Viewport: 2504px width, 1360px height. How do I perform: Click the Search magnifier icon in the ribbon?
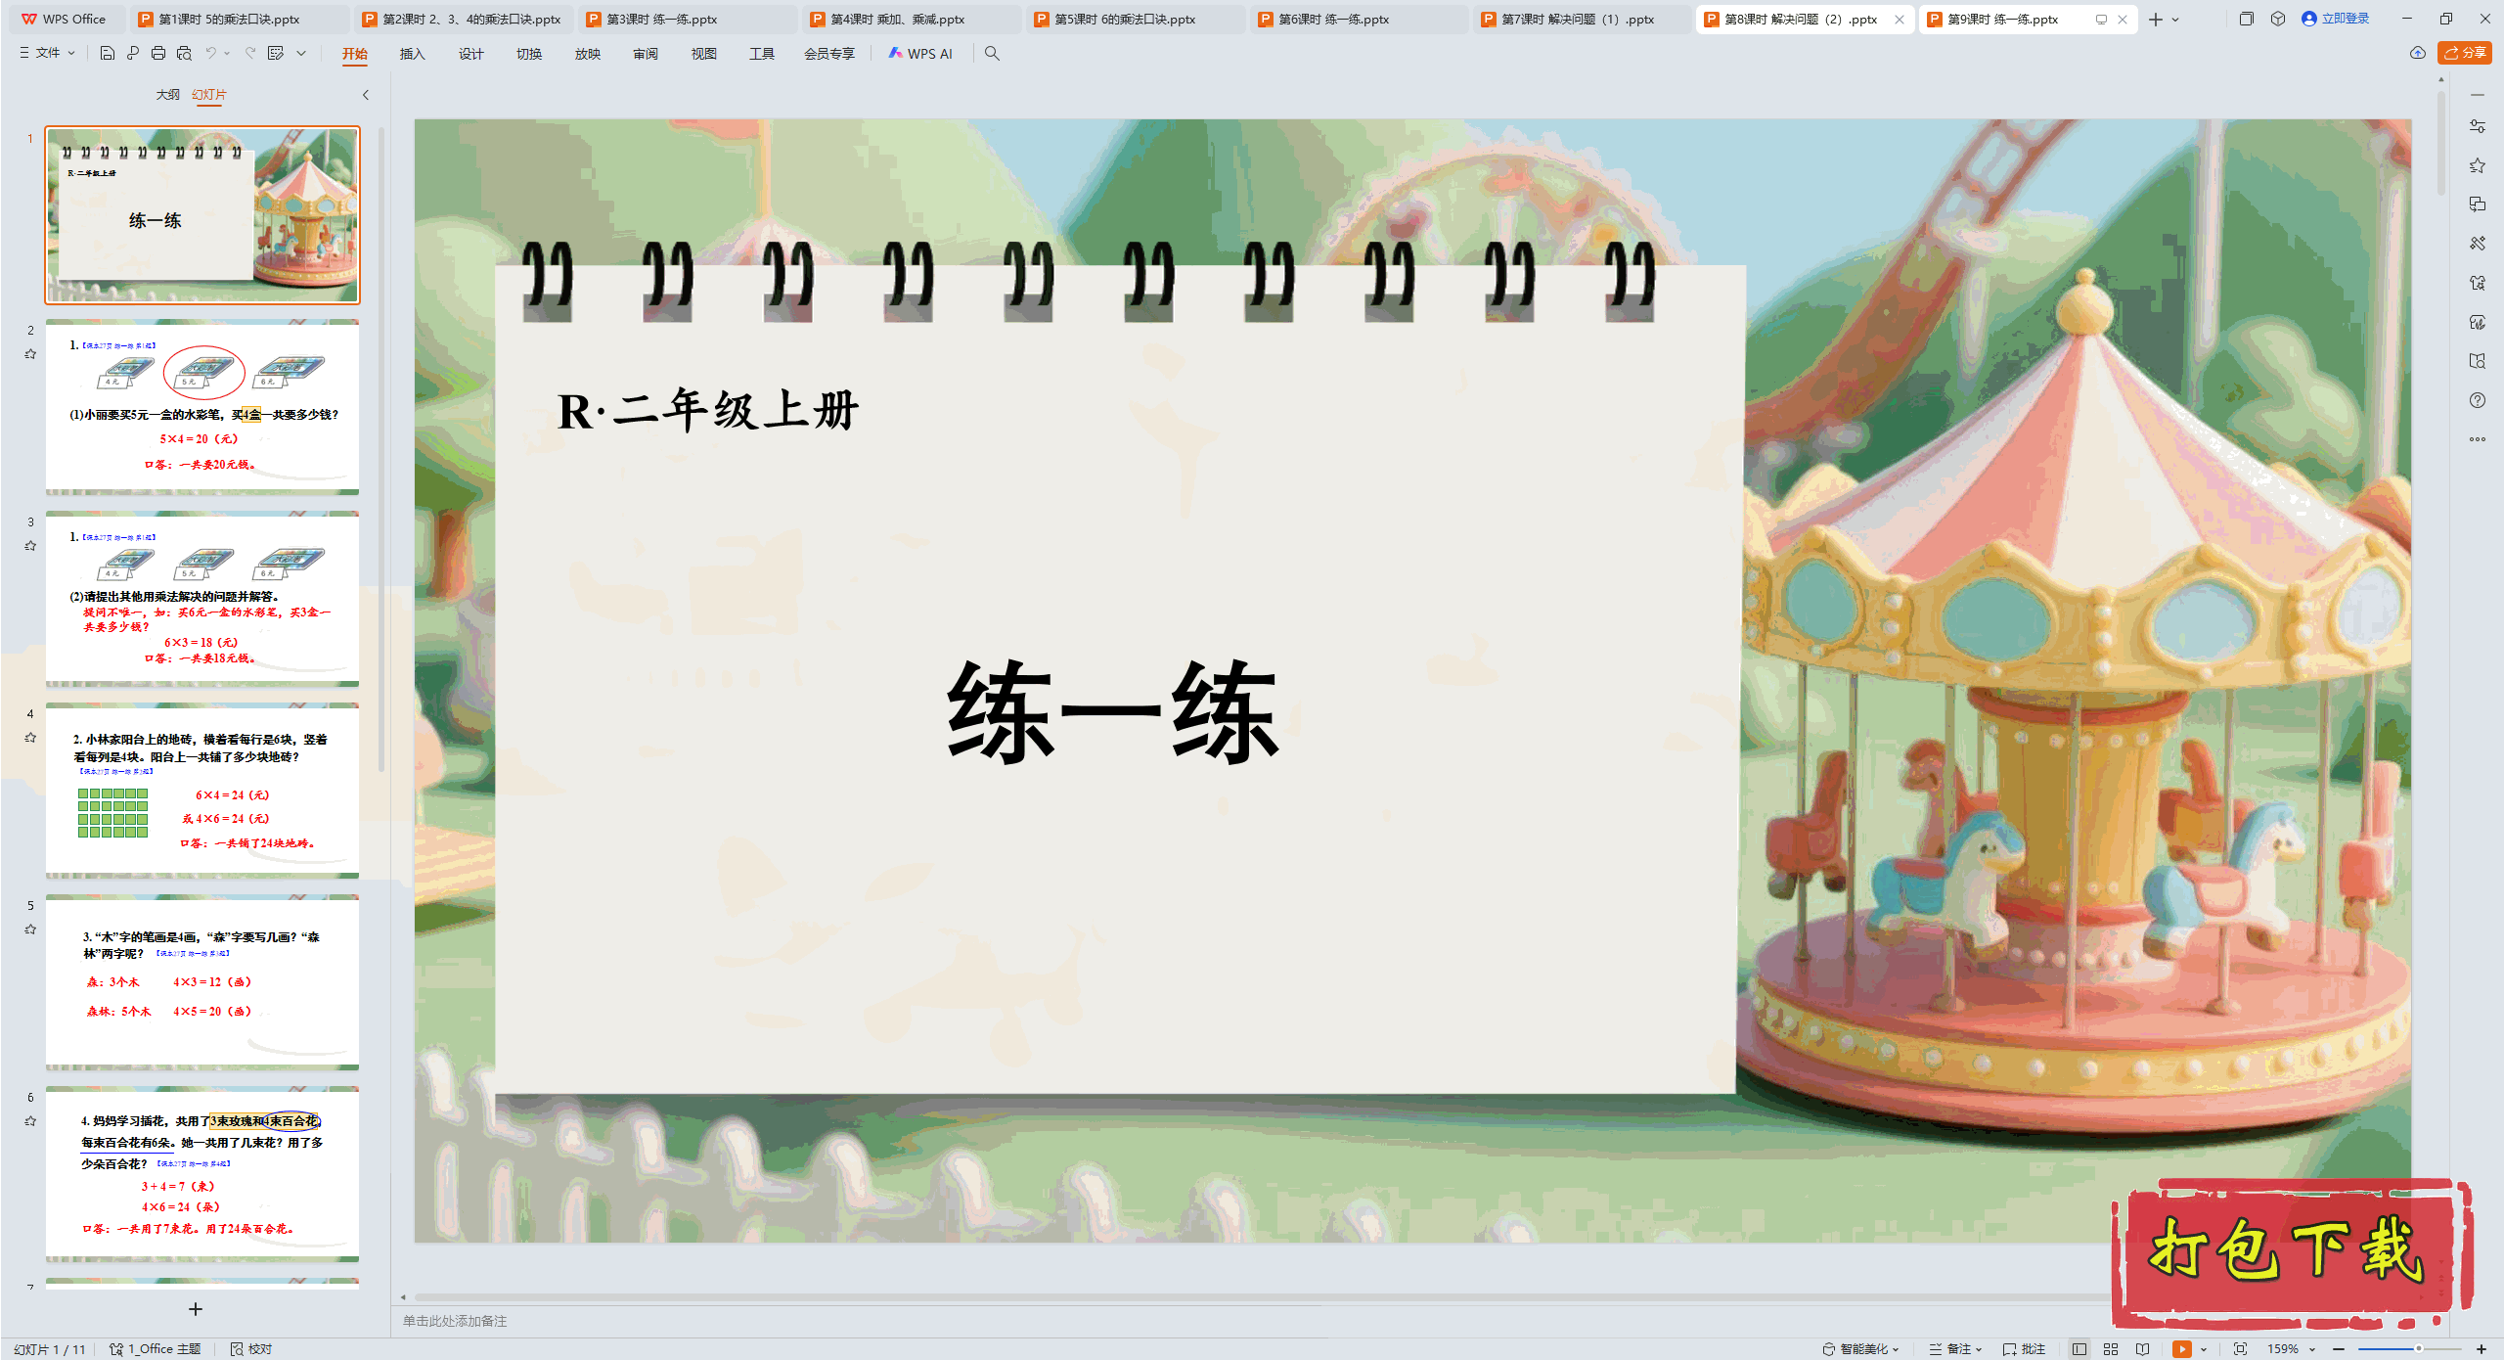992,54
